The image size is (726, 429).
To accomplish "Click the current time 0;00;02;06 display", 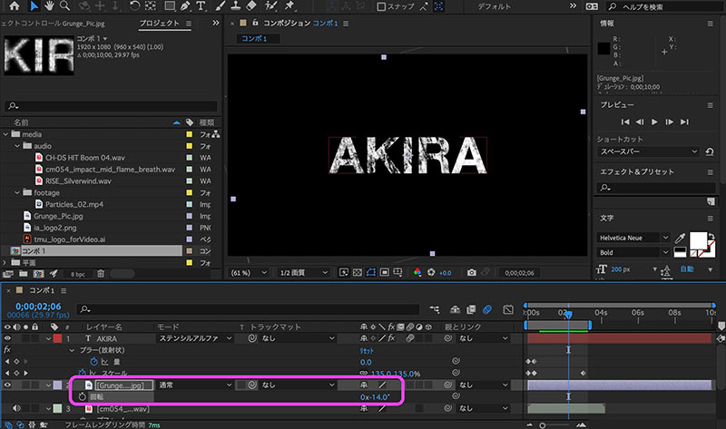I will click(38, 307).
